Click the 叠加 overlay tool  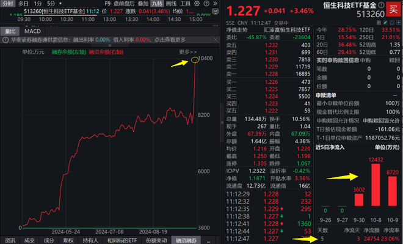click(x=143, y=4)
